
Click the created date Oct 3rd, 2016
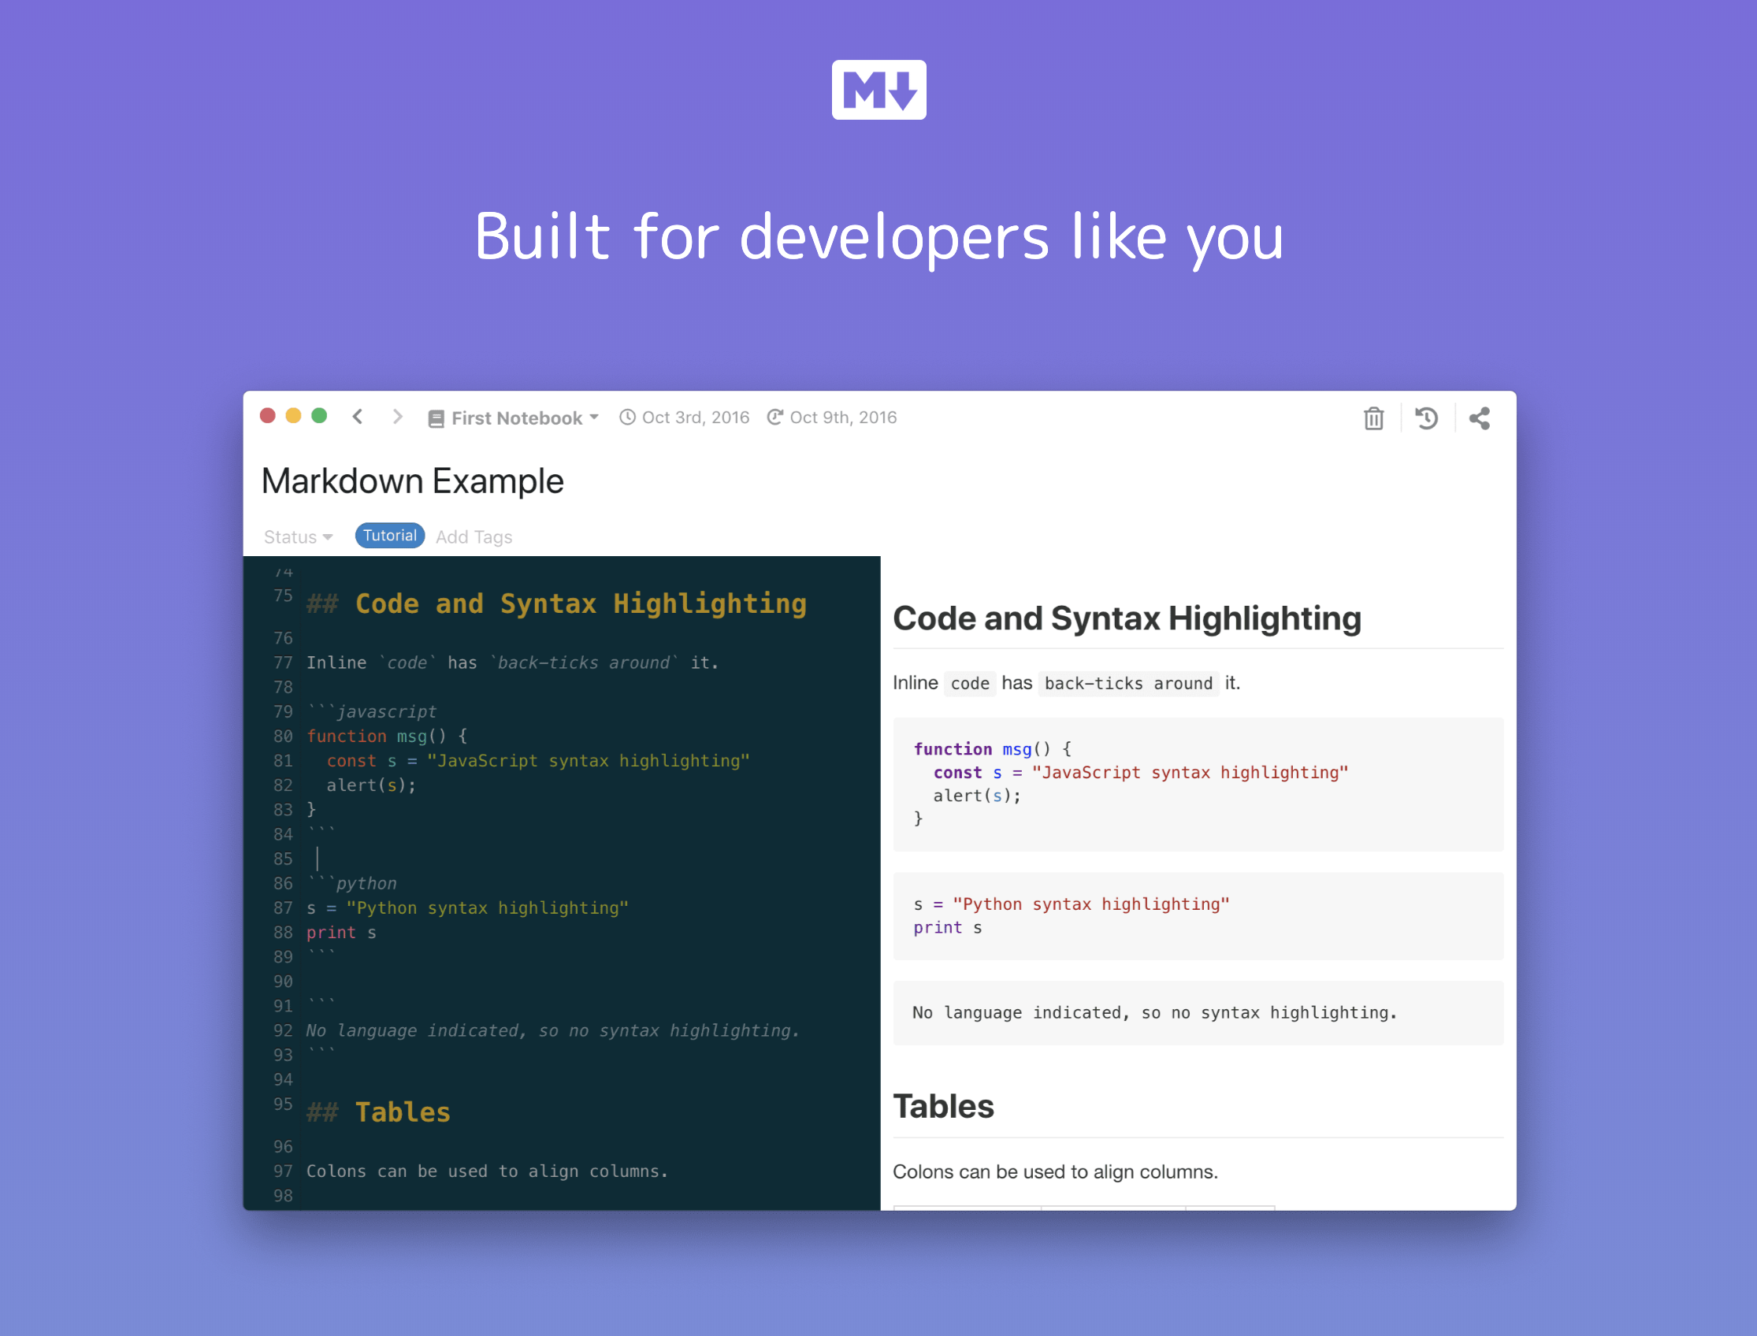[695, 417]
